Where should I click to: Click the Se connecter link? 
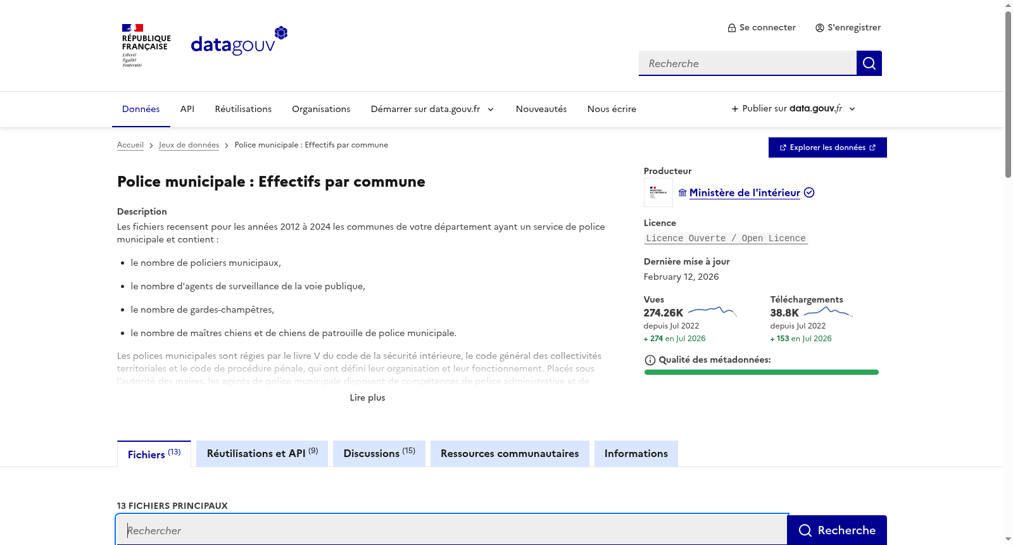click(762, 28)
